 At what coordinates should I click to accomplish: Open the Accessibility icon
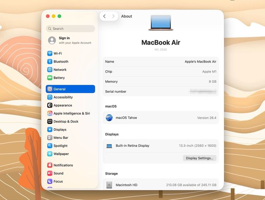(x=50, y=97)
